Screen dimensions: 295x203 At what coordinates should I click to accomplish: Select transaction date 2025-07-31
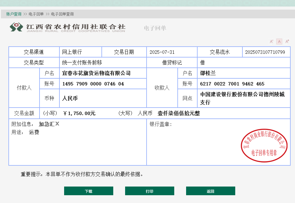click(162, 52)
